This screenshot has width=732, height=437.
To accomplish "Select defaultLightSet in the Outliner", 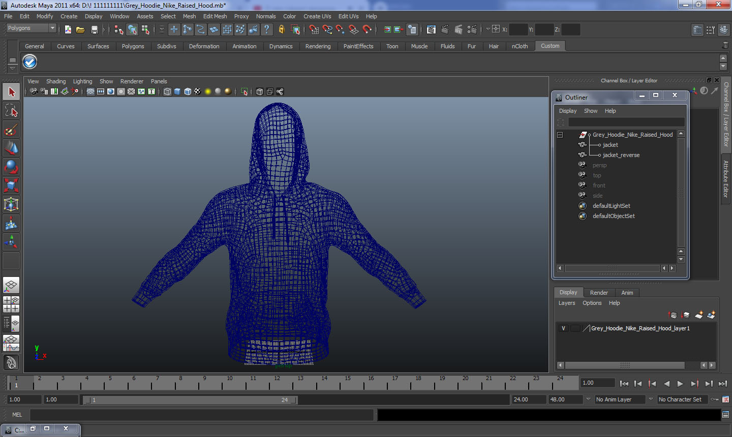I will click(611, 206).
